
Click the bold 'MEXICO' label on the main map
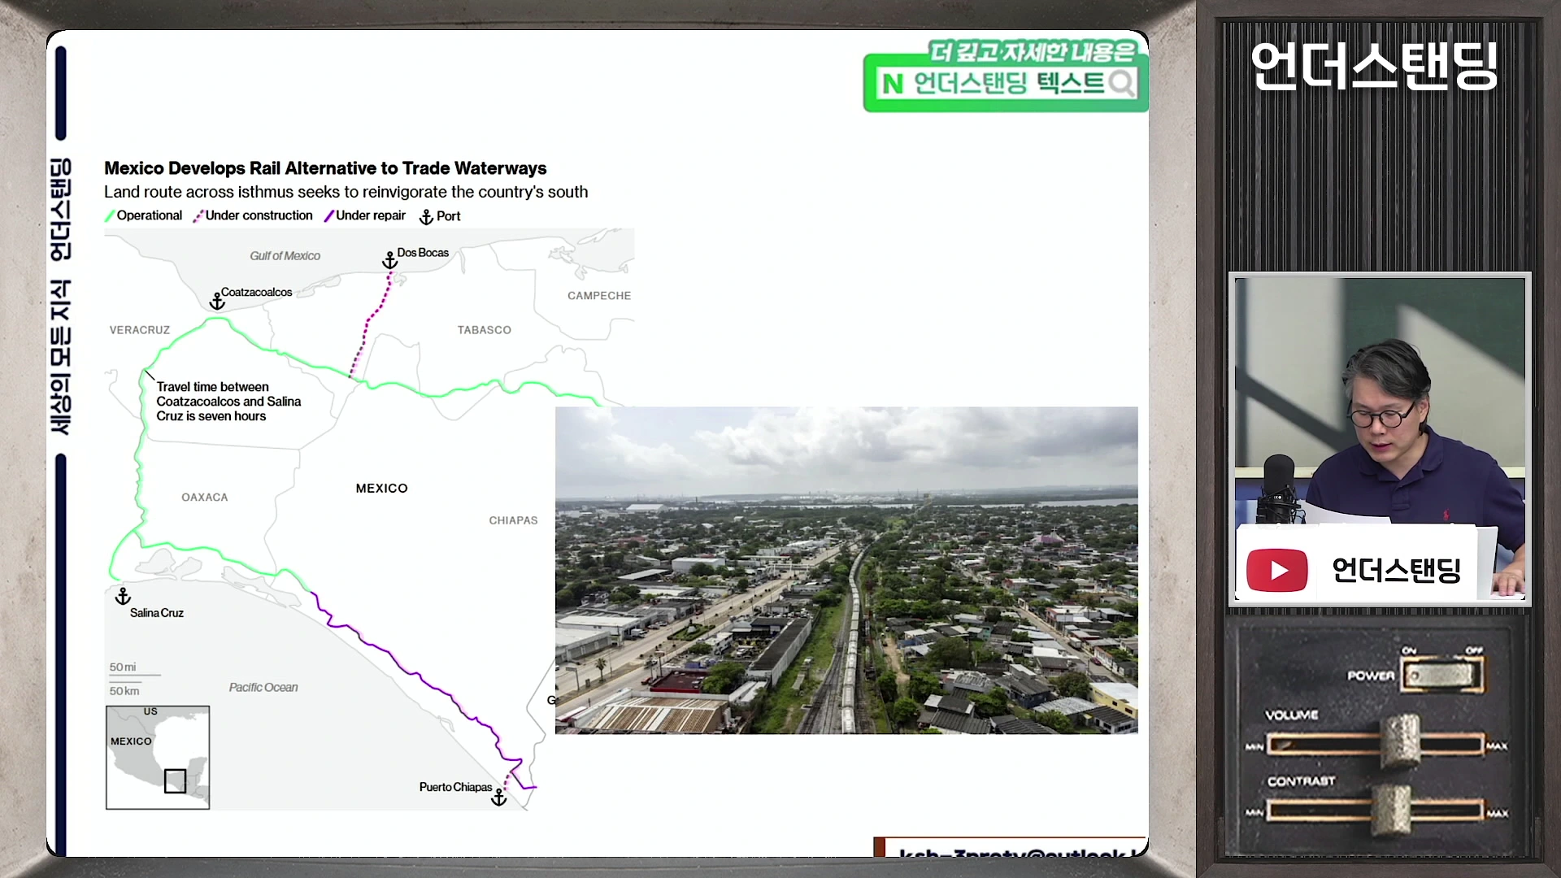382,489
